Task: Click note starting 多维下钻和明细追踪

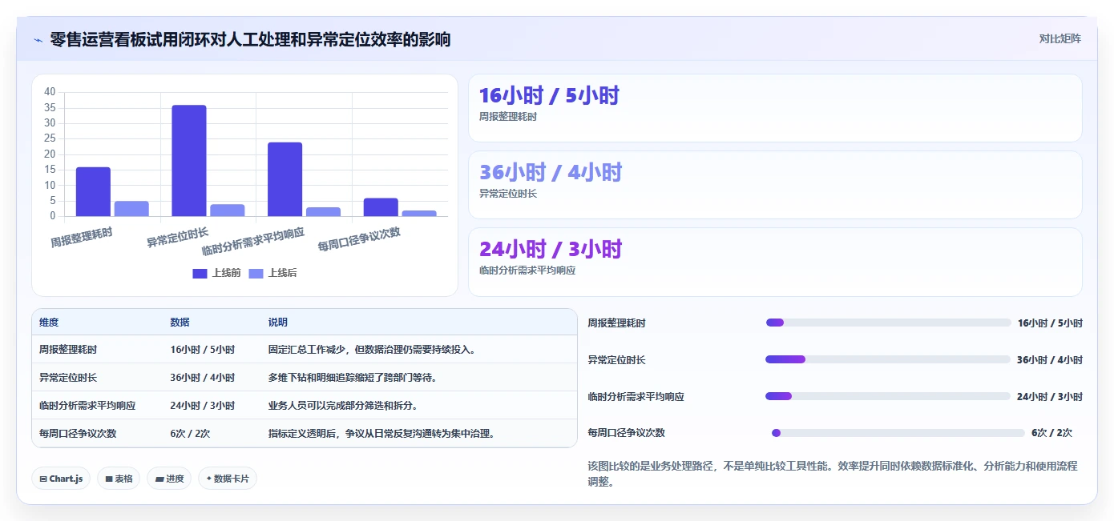Action: pyautogui.click(x=352, y=378)
